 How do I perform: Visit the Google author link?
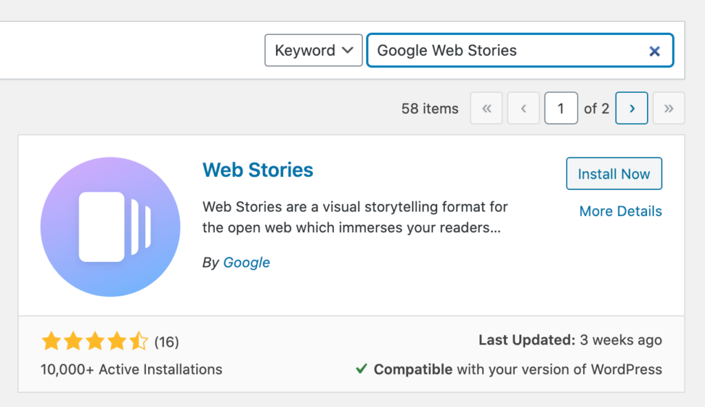246,263
